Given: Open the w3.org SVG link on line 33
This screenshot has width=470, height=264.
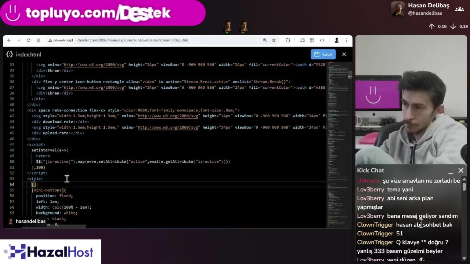Looking at the screenshot, I should 94,65.
